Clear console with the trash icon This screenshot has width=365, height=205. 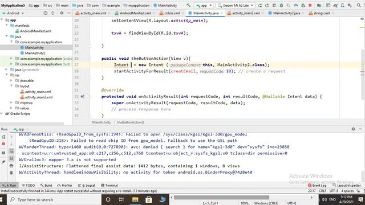(x=11, y=173)
